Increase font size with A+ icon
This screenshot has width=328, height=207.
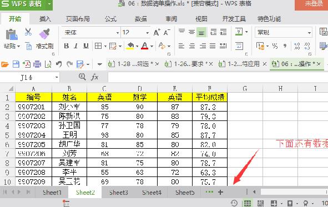tap(157, 32)
